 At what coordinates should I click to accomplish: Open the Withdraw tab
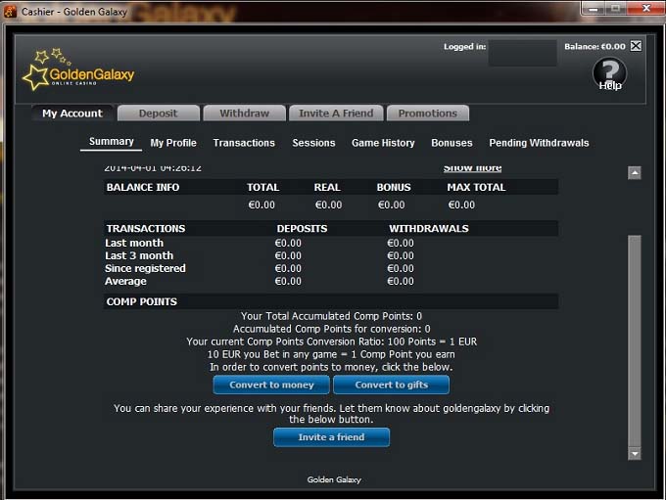[244, 114]
